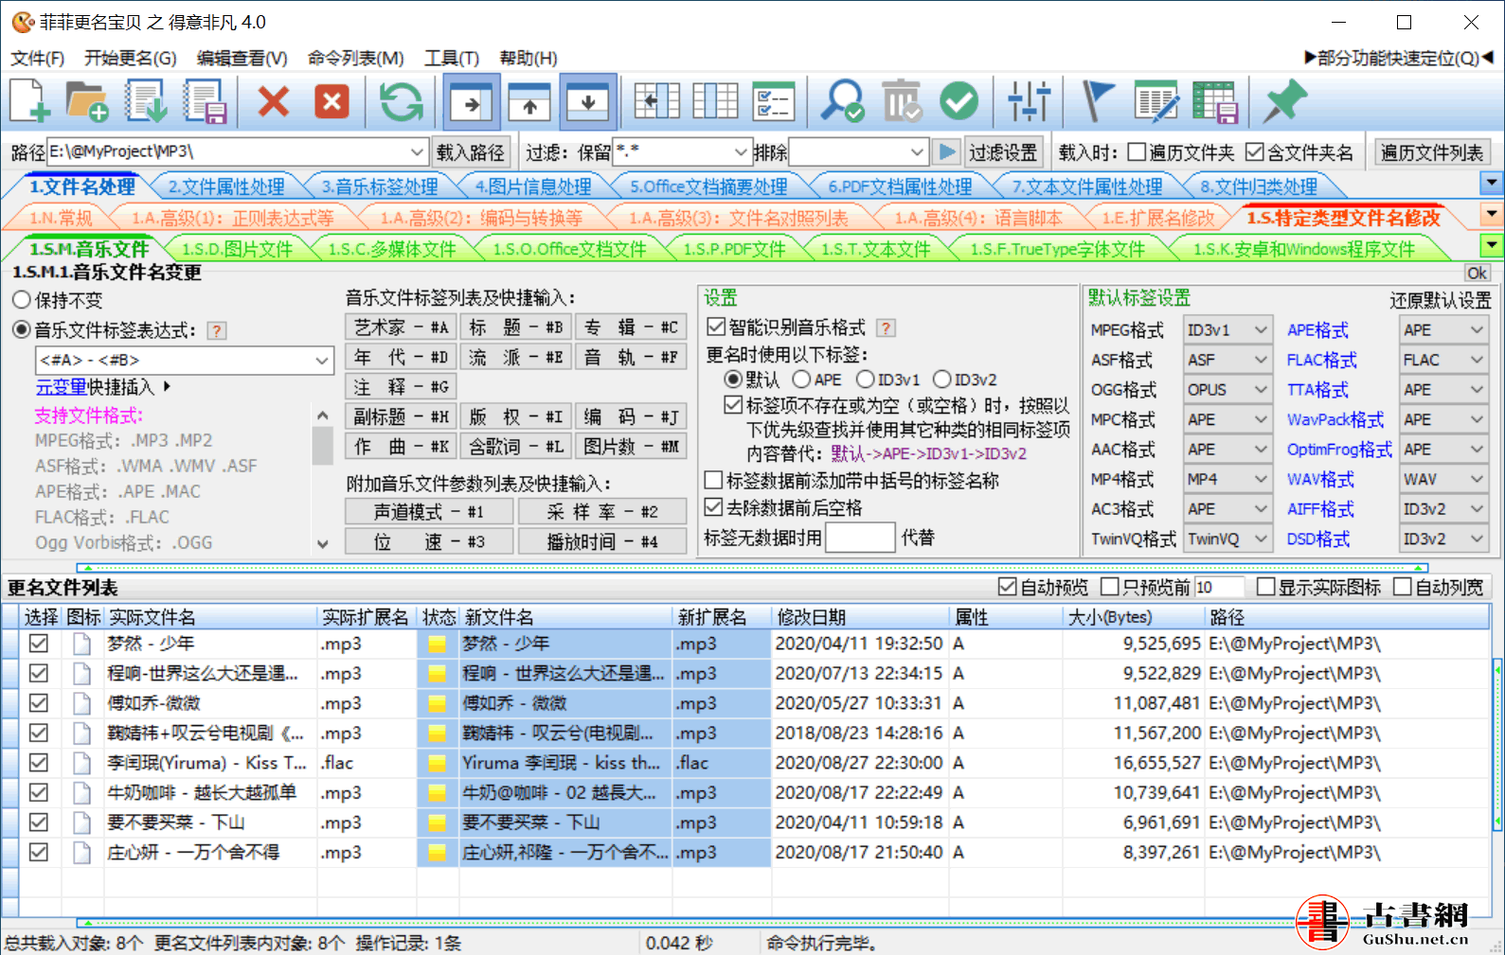The width and height of the screenshot is (1505, 955).
Task: Click the blue play arrow beside exclude filter
Action: click(946, 151)
